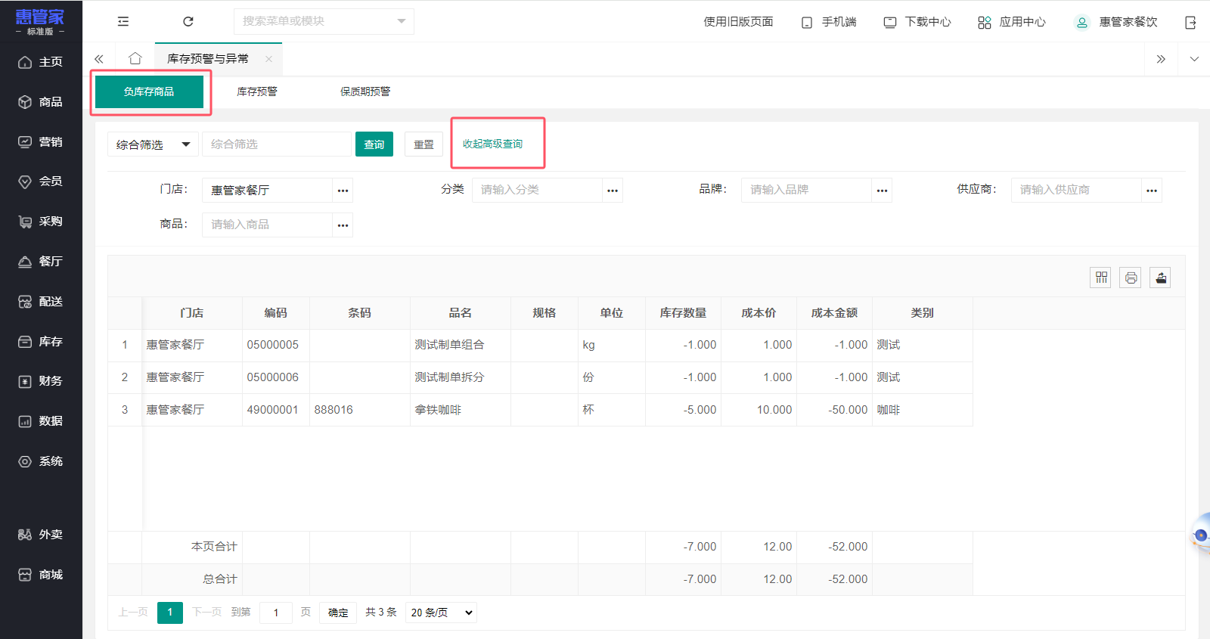Click the 请输入分类 input field
The height and width of the screenshot is (639, 1210).
(537, 191)
